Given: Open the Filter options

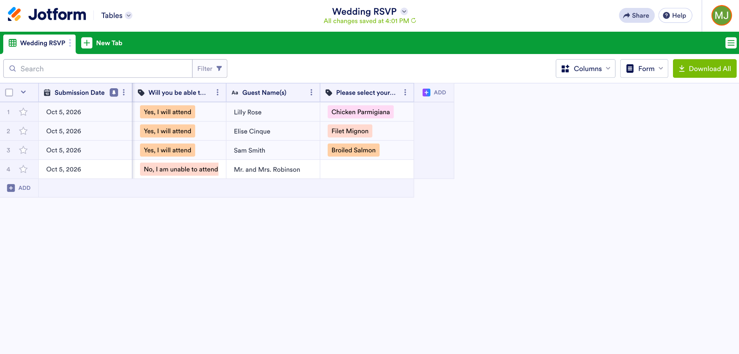Looking at the screenshot, I should click(x=210, y=68).
